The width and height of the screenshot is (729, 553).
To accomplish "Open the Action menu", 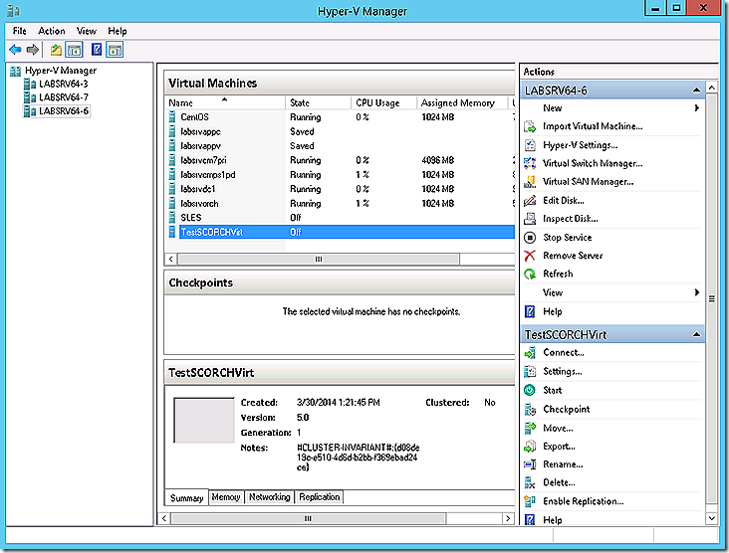I will click(x=52, y=31).
